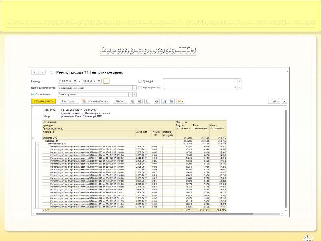Enable the Культура filter checkbox
321x241 pixels.
[140, 81]
